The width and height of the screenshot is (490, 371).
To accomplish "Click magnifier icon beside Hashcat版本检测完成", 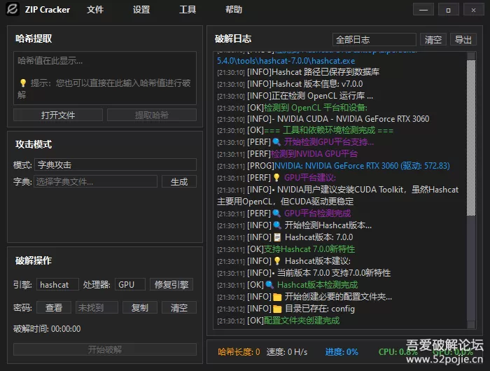I will (x=269, y=285).
